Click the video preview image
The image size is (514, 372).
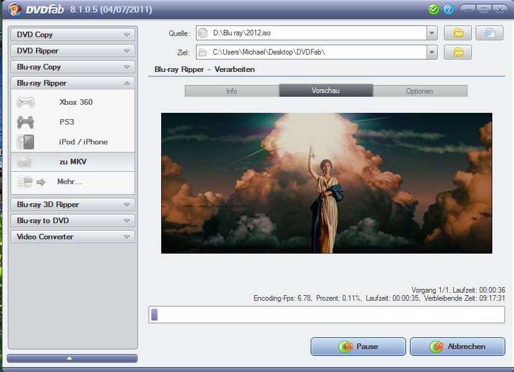coord(327,184)
